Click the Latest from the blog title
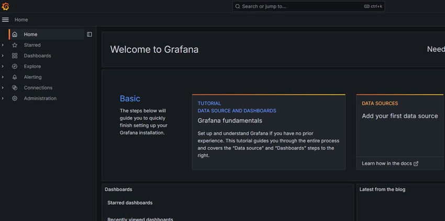The height and width of the screenshot is (221, 445). point(382,190)
